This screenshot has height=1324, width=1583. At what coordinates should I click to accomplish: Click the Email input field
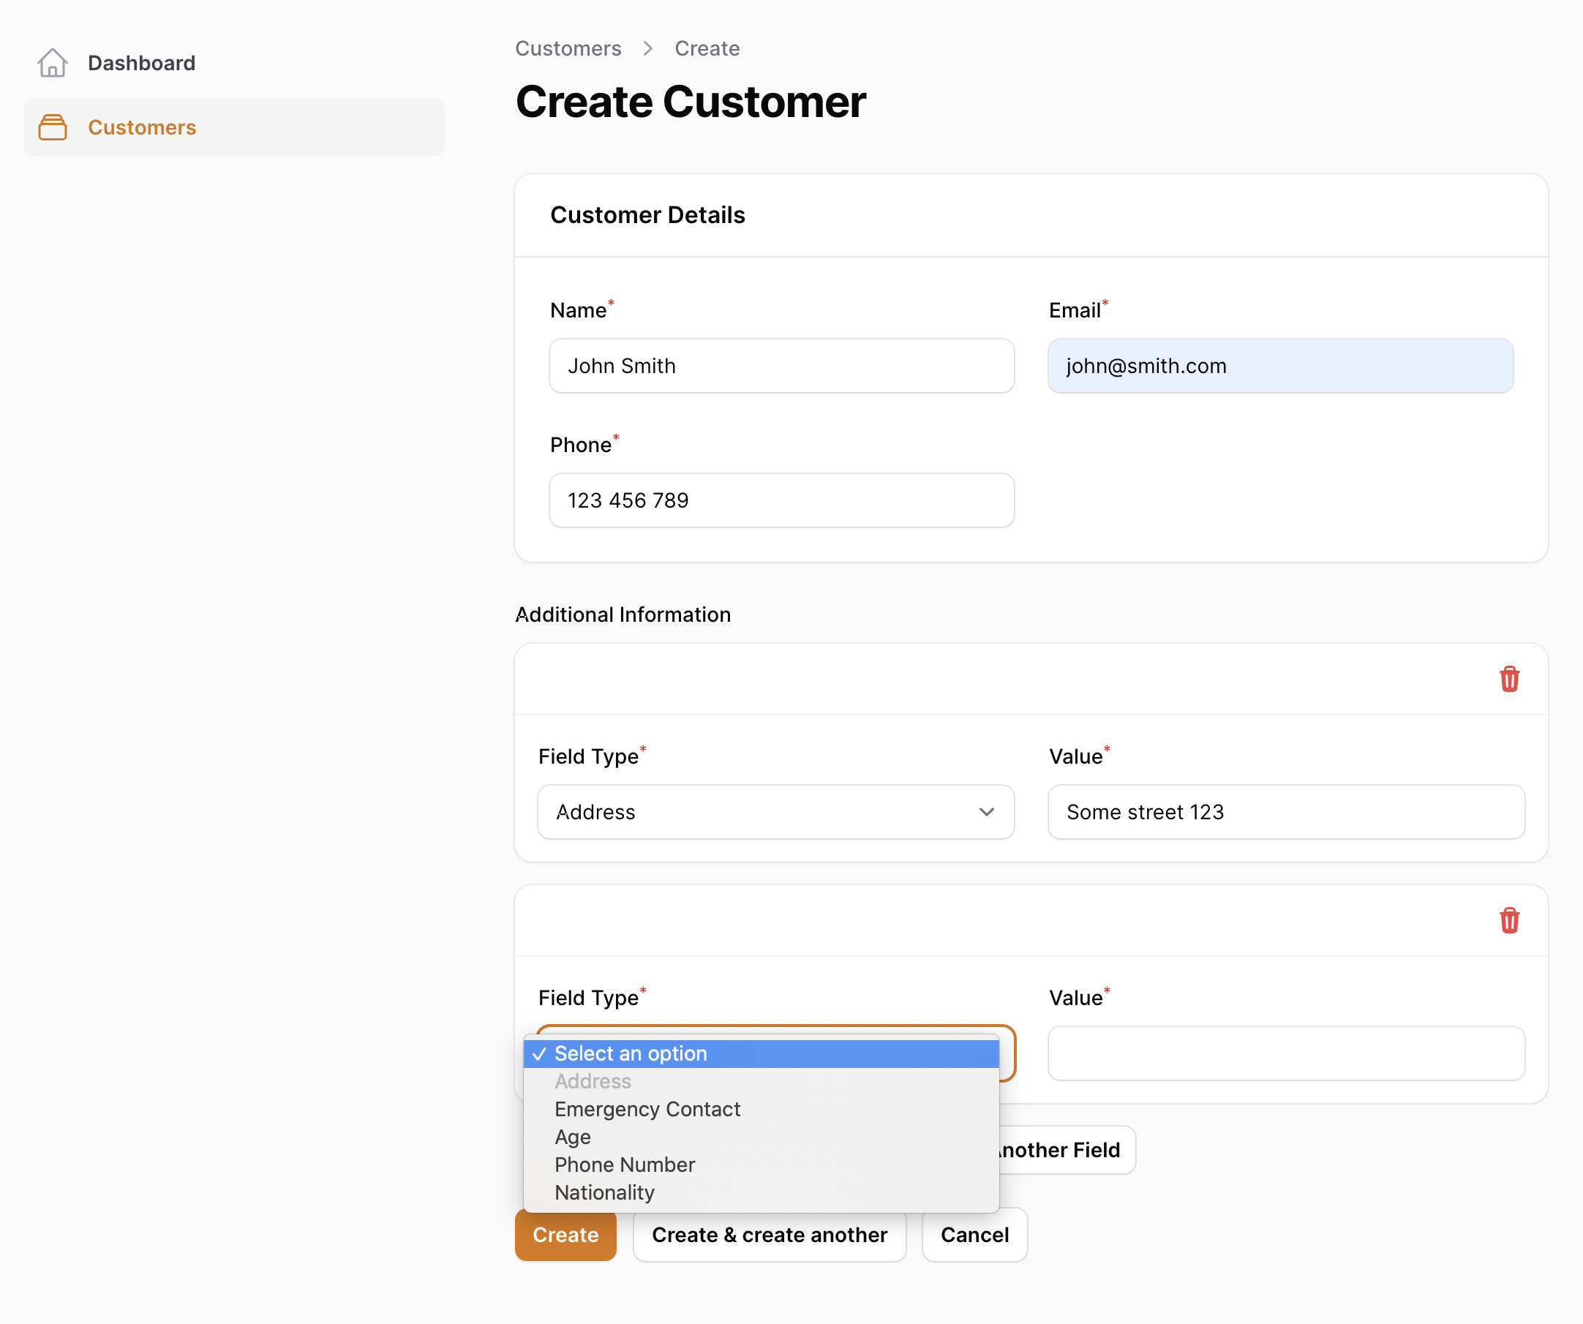(1280, 366)
